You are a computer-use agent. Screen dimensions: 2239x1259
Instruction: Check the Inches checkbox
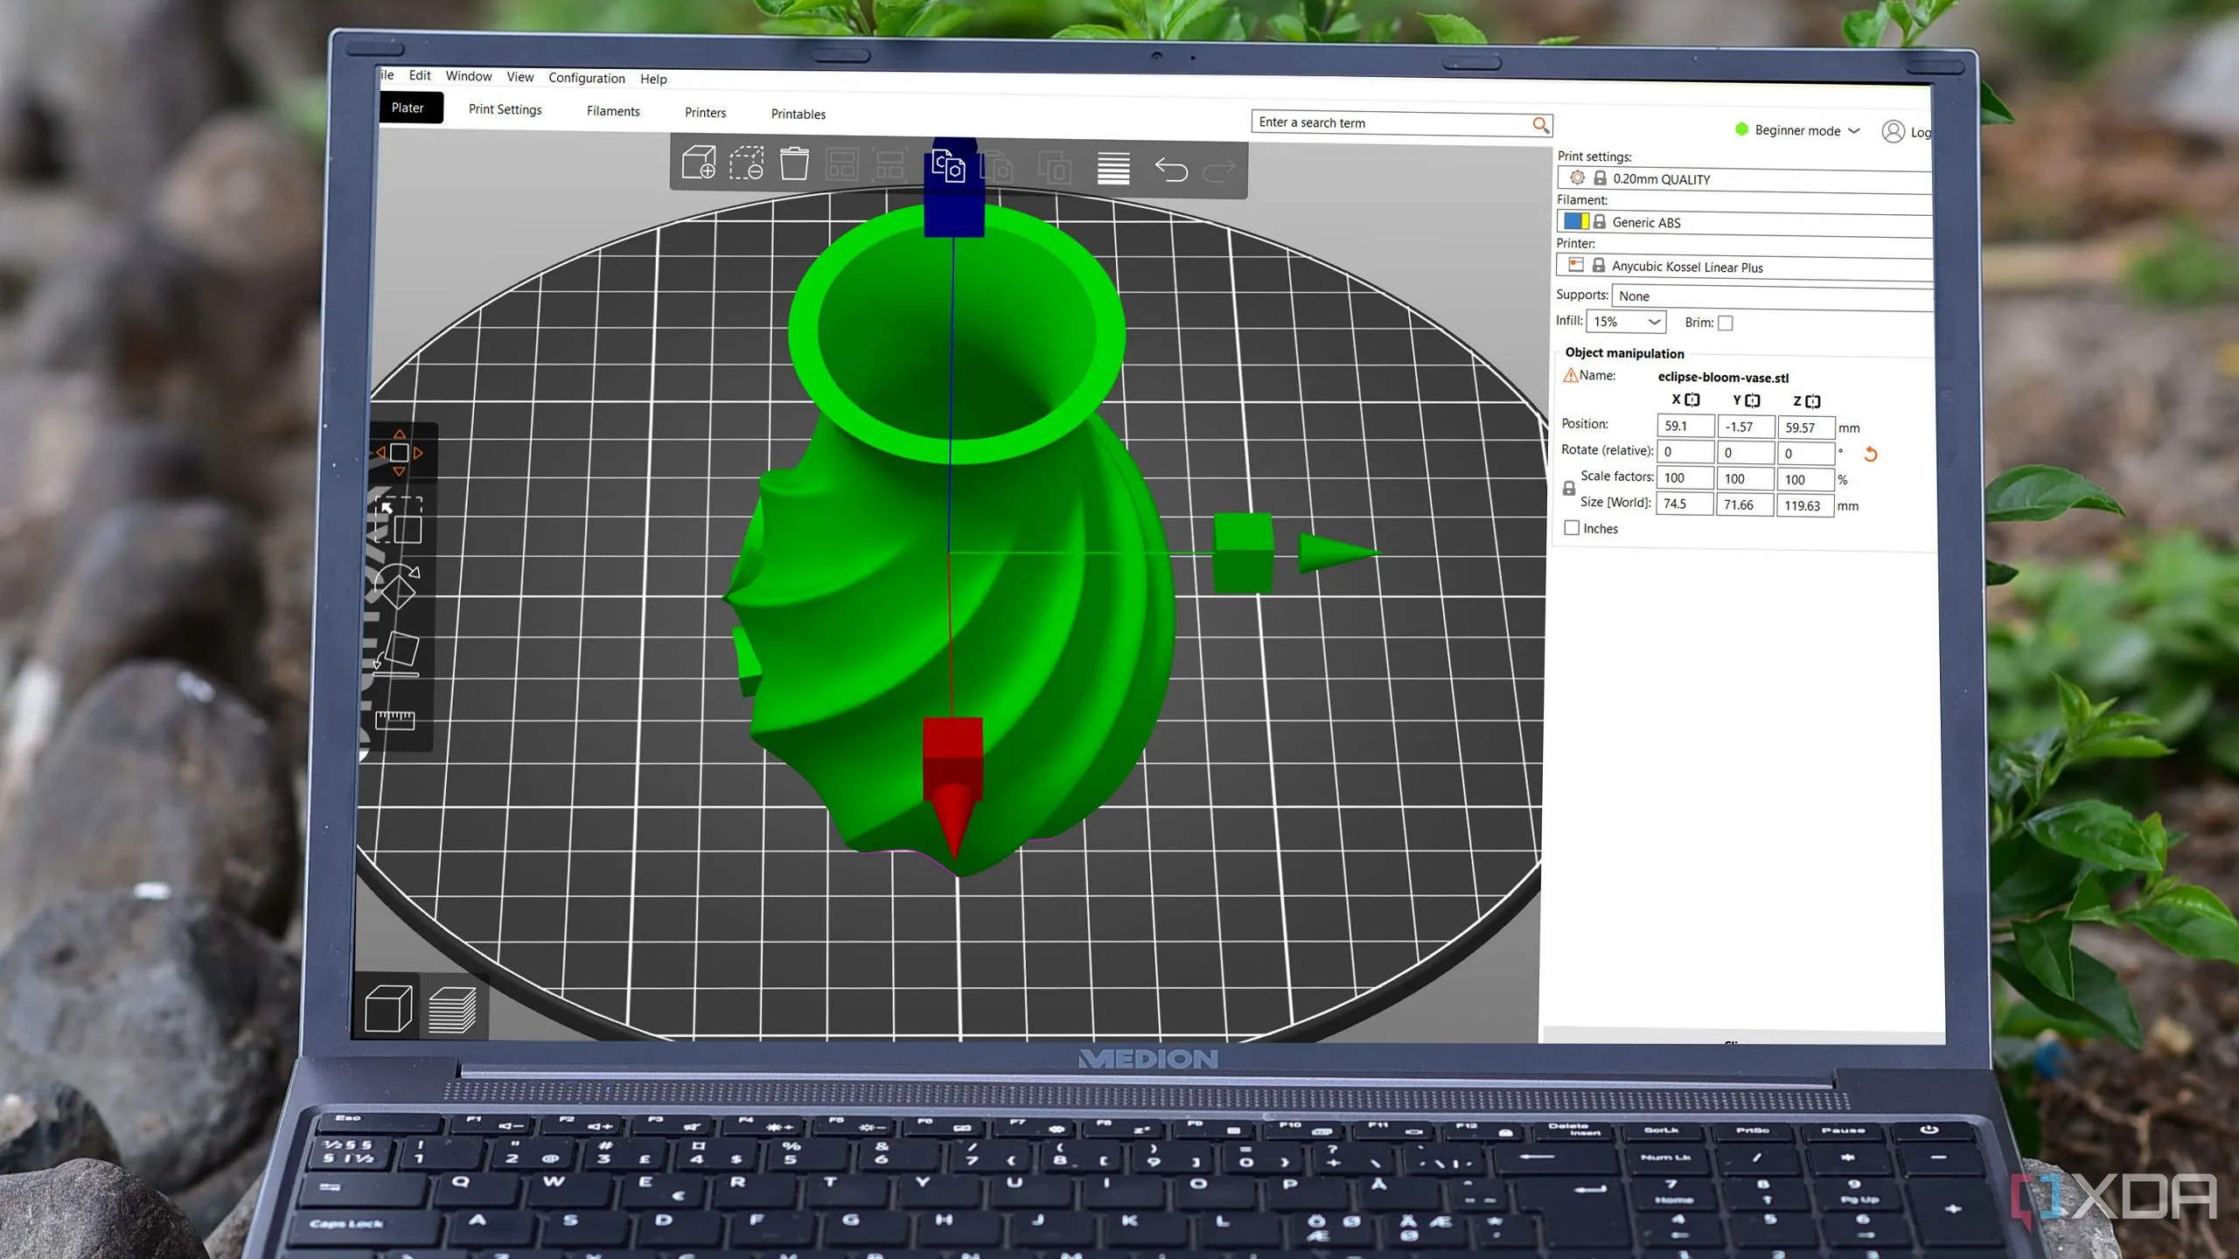click(1572, 528)
